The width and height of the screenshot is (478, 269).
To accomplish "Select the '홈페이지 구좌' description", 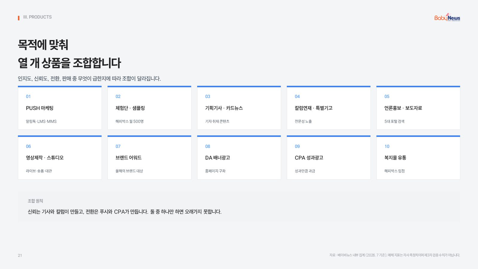I will (x=215, y=171).
